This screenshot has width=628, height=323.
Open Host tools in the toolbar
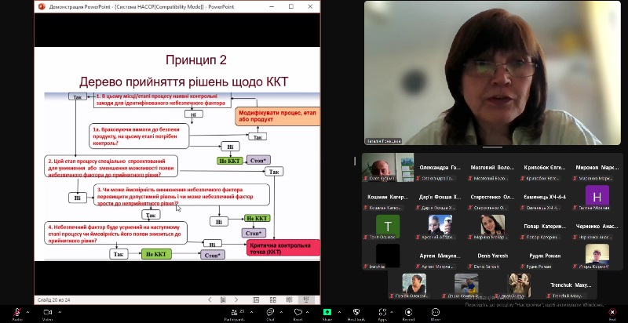pyautogui.click(x=356, y=312)
